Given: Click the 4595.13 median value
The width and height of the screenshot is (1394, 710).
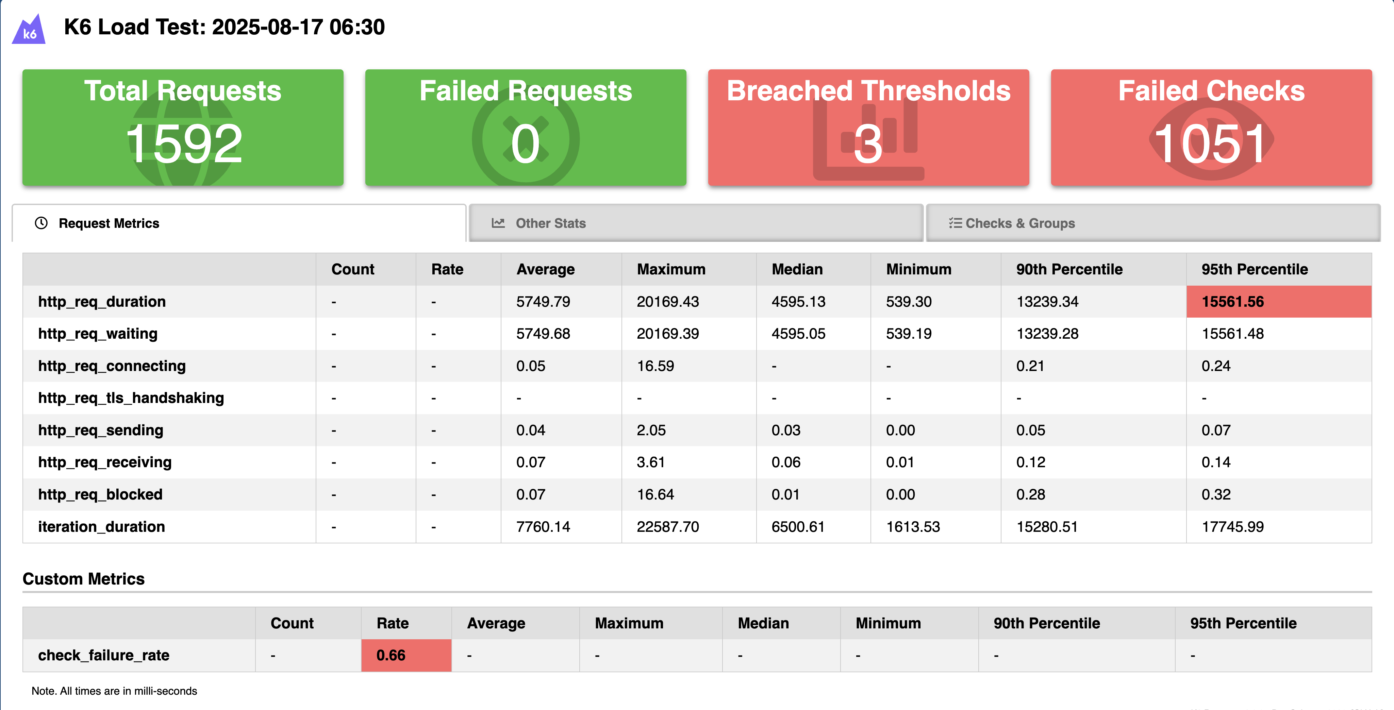Looking at the screenshot, I should (798, 302).
